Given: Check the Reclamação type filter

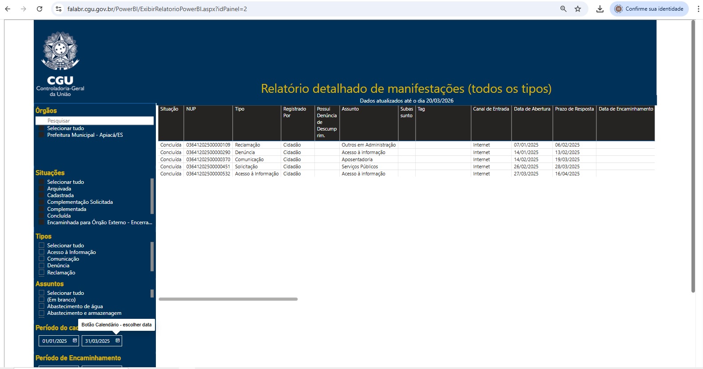Looking at the screenshot, I should (42, 273).
